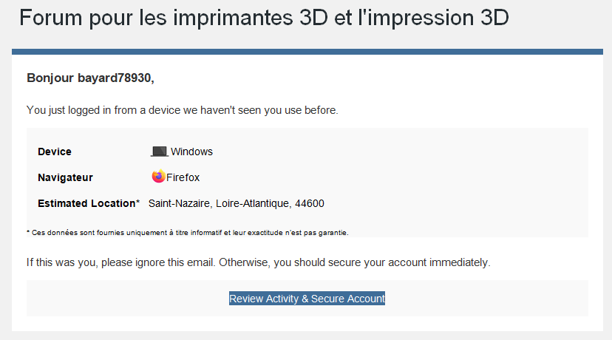
Task: Click the word Loire-Atlantique
Action: [x=253, y=204]
